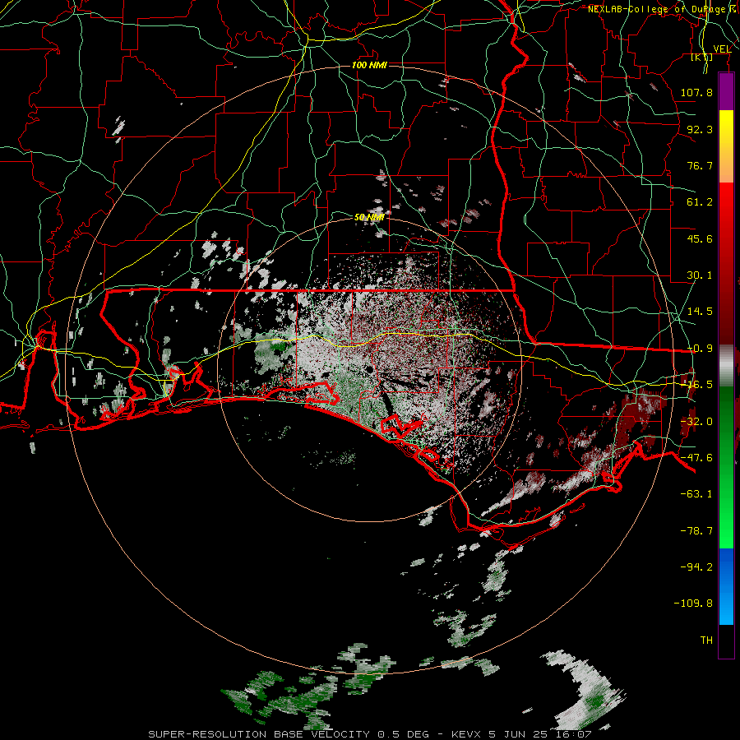The width and height of the screenshot is (740, 740).
Task: Click the '76.7' velocity scale value
Action: click(x=700, y=165)
